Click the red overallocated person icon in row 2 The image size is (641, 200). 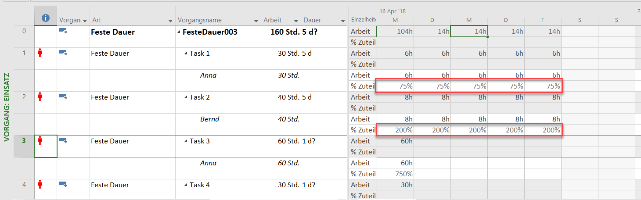(40, 97)
